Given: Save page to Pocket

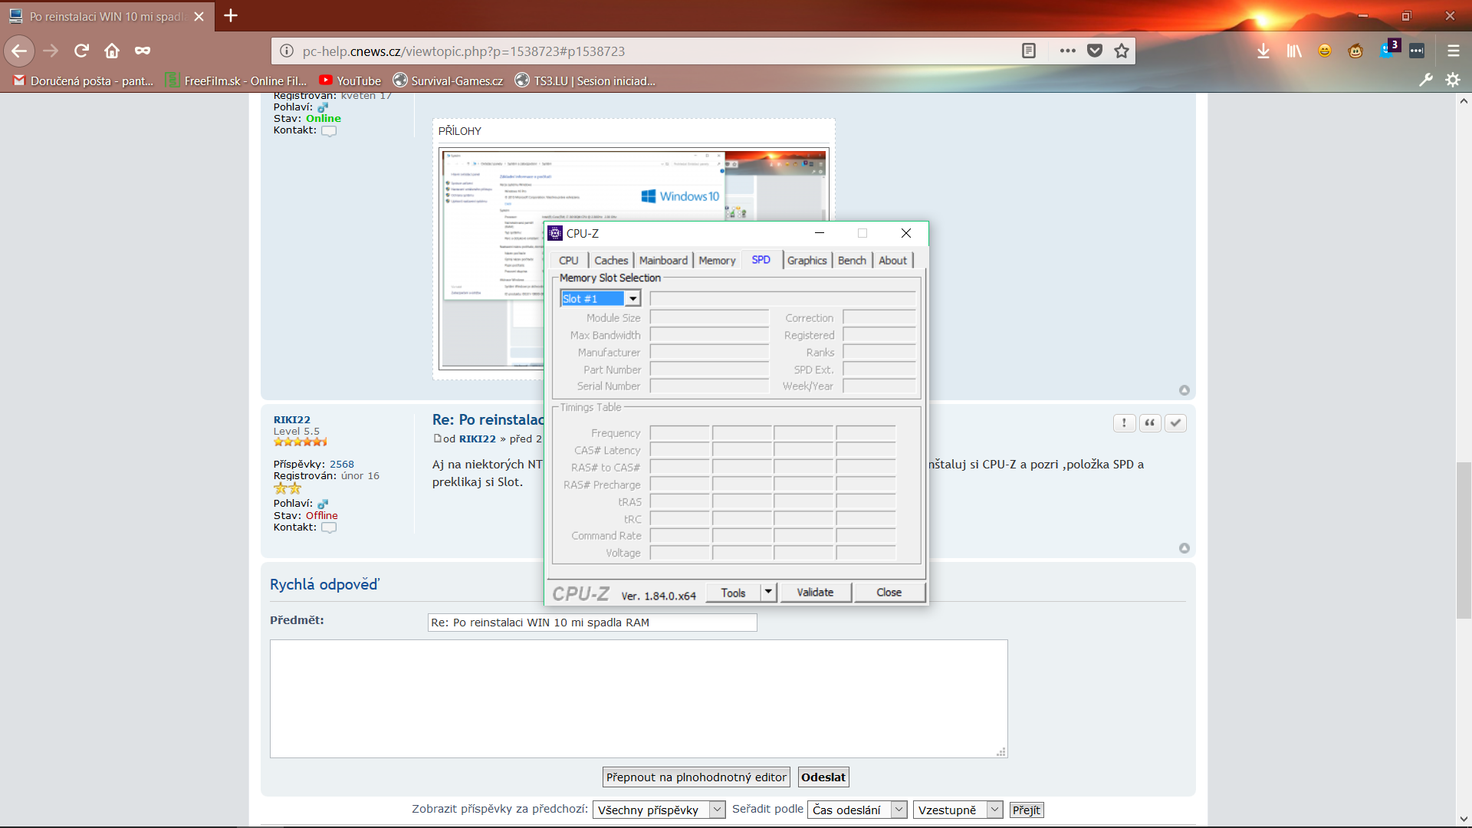Looking at the screenshot, I should point(1095,51).
